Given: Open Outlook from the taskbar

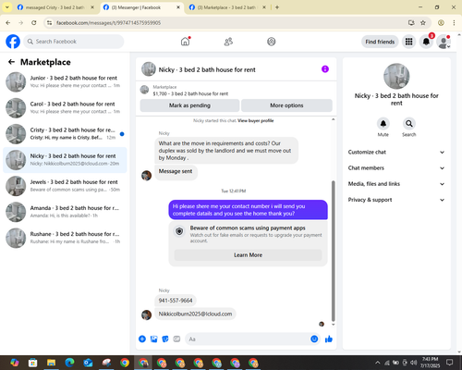Looking at the screenshot, I should pyautogui.click(x=88, y=363).
